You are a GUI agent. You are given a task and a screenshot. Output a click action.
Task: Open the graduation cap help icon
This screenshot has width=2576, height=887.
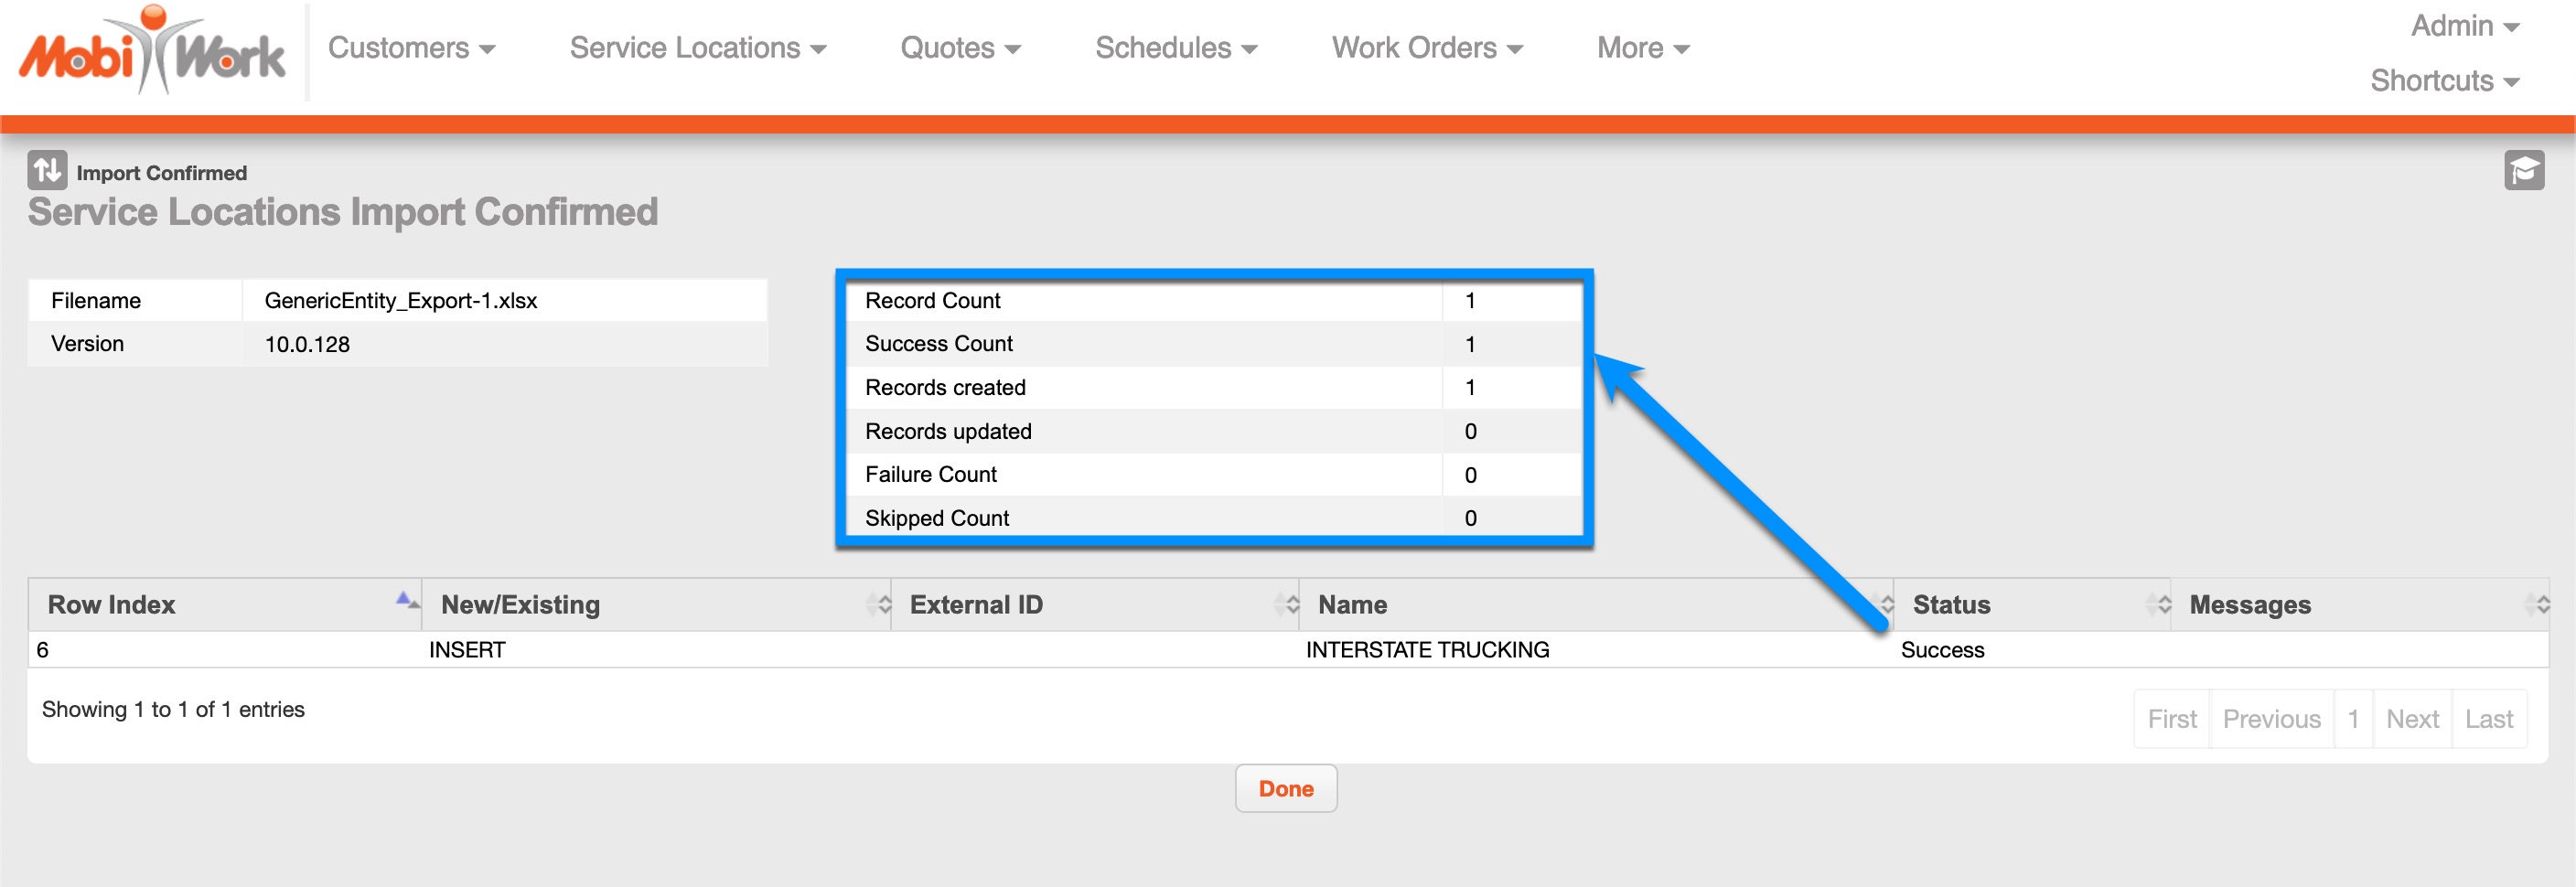pos(2523,170)
